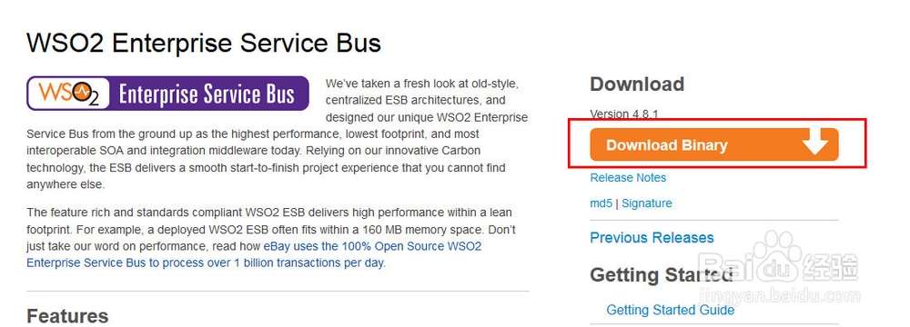Go to Previous Releases
Image resolution: width=910 pixels, height=327 pixels.
652,238
